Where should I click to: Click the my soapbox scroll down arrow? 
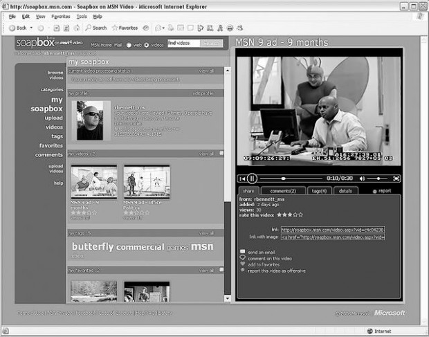(x=228, y=298)
